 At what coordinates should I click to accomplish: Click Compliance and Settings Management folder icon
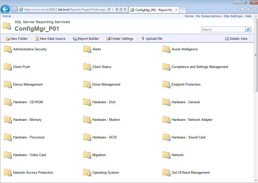pyautogui.click(x=166, y=67)
